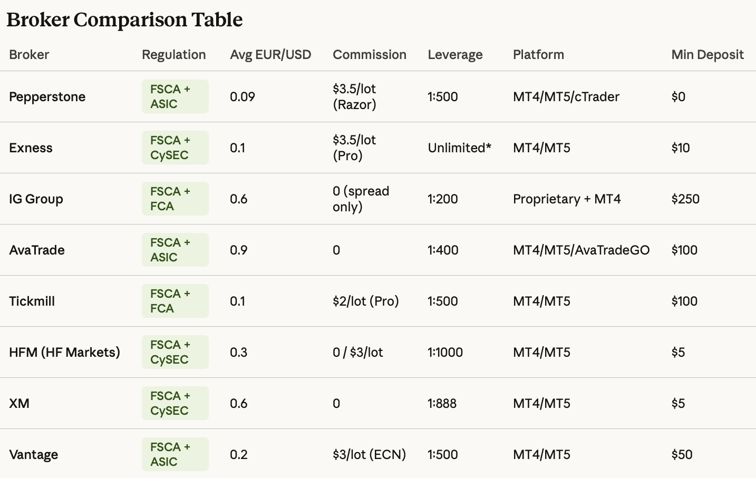
Task: Click the "0.2" spread value
Action: [239, 455]
